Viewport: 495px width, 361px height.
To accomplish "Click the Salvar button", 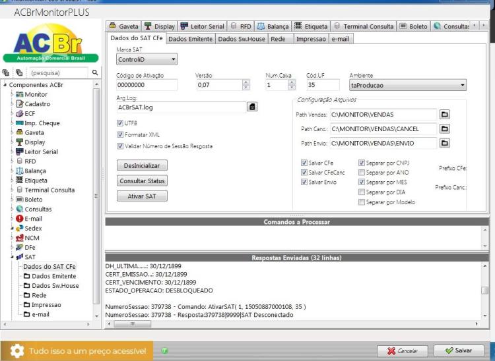I will click(459, 350).
